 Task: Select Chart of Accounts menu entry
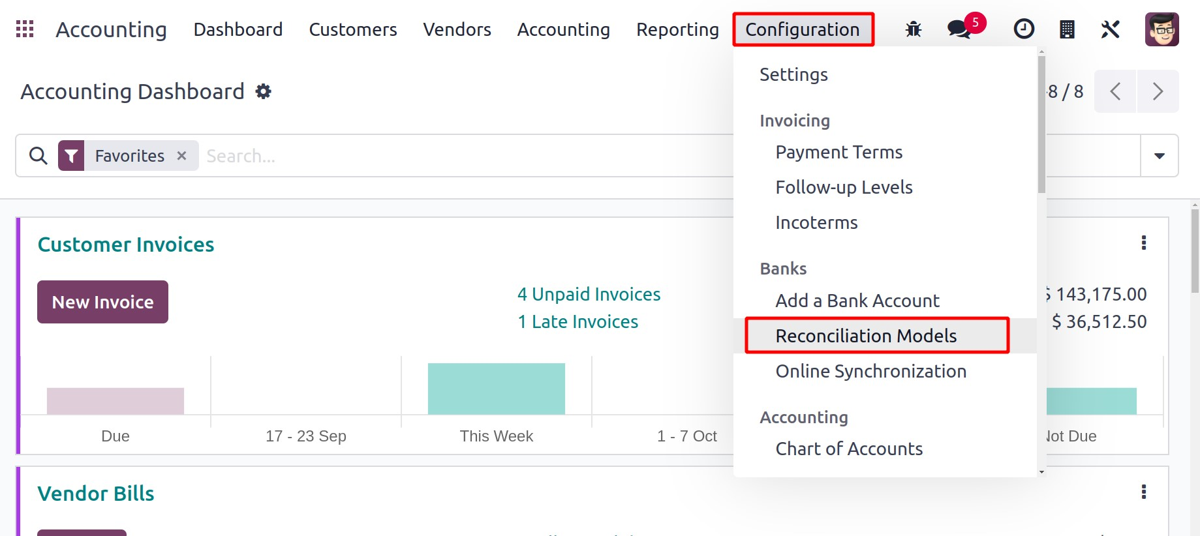pyautogui.click(x=848, y=449)
